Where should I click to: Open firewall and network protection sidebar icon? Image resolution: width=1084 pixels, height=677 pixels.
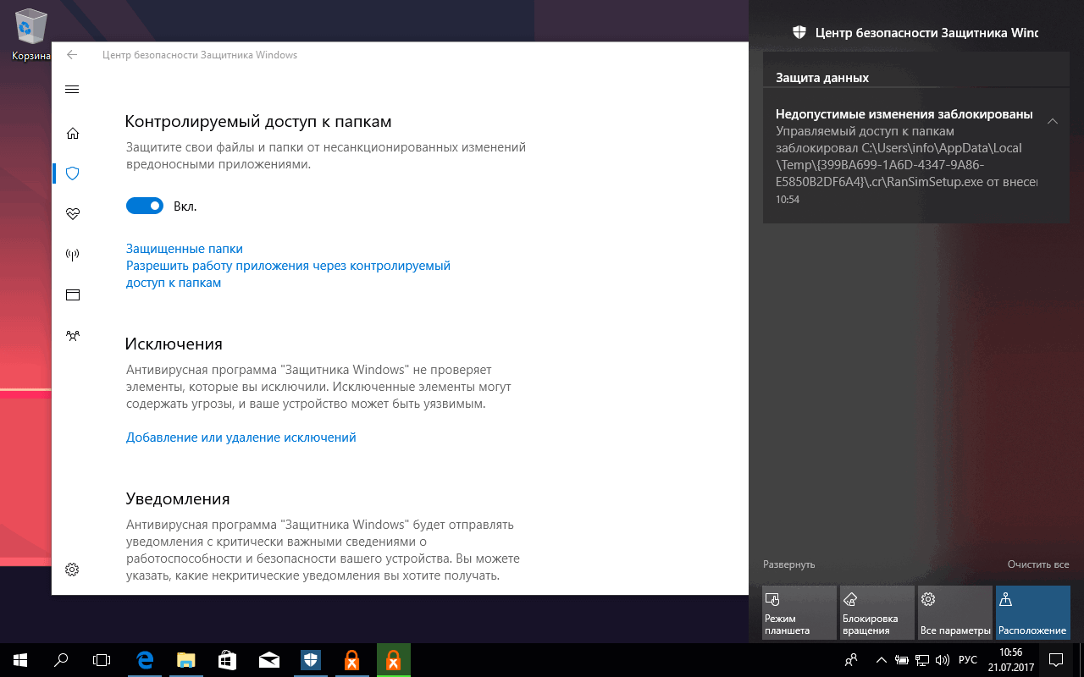coord(72,255)
